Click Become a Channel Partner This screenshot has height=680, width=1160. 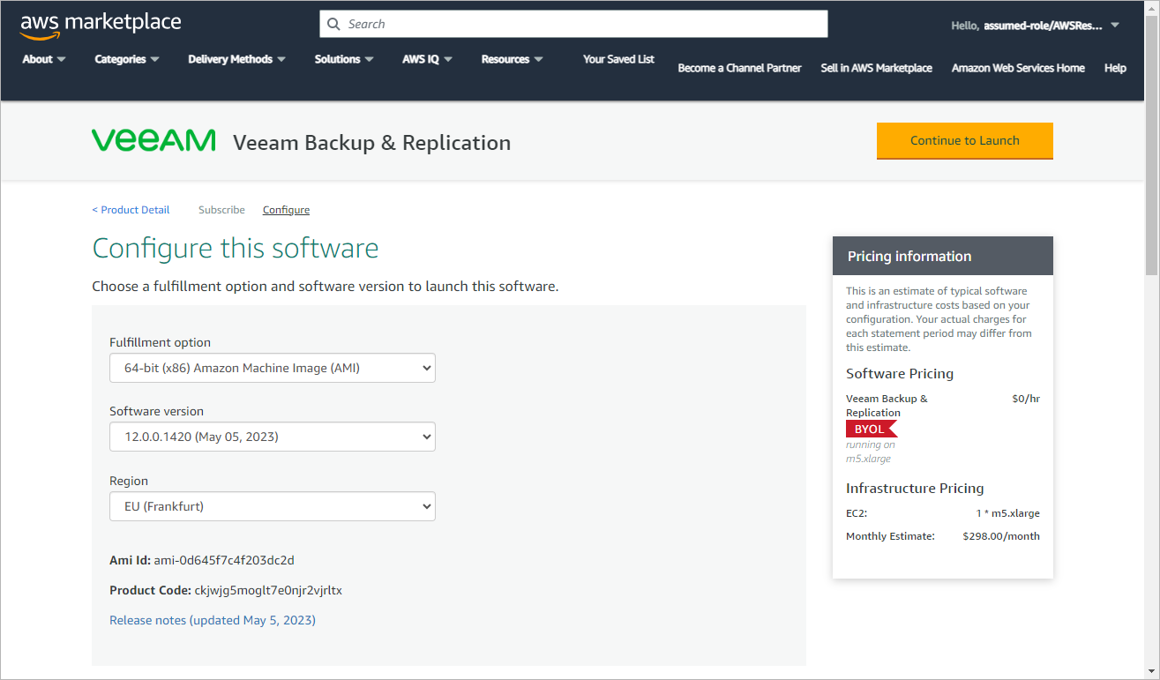[739, 68]
